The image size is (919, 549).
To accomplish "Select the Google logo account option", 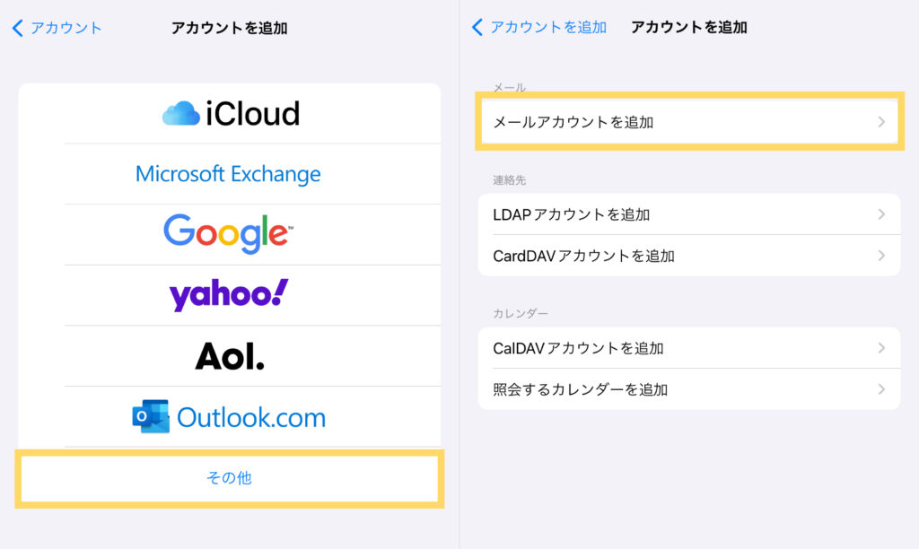I will [x=229, y=233].
